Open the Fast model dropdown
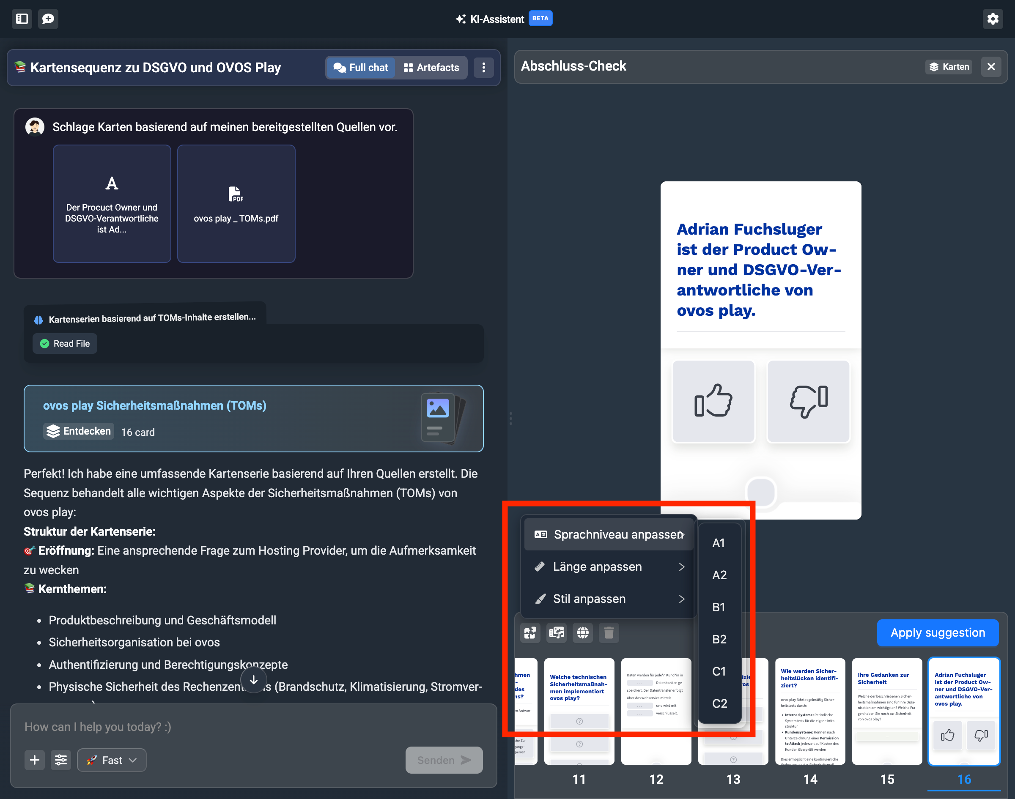This screenshot has width=1015, height=799. (111, 760)
